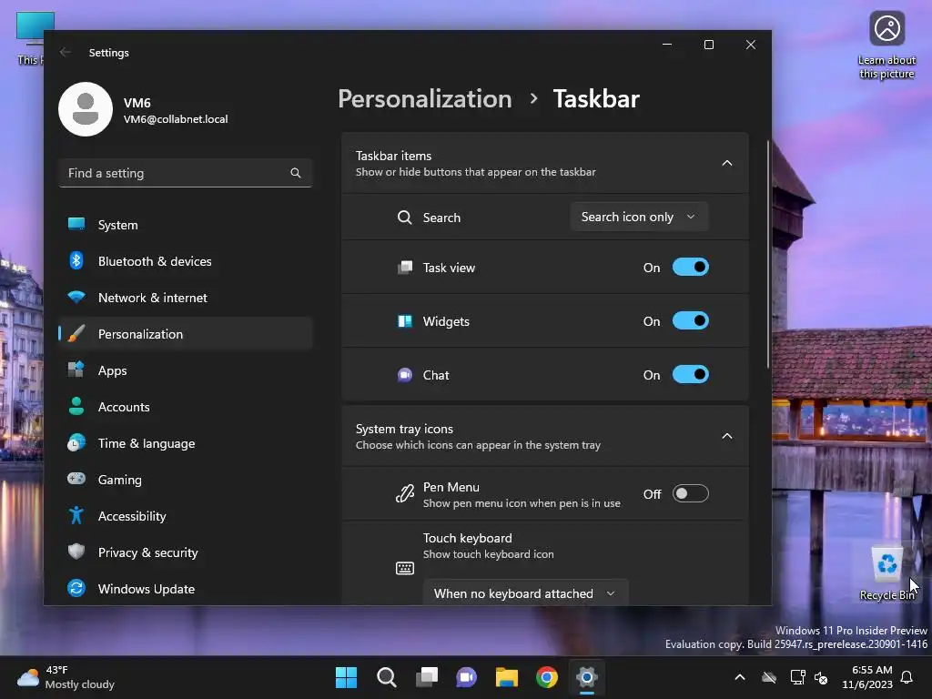Click the VM6@collabnet.local account text
The width and height of the screenshot is (932, 699).
(176, 119)
